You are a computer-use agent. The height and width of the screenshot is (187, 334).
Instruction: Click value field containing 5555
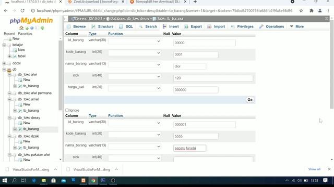(196, 136)
